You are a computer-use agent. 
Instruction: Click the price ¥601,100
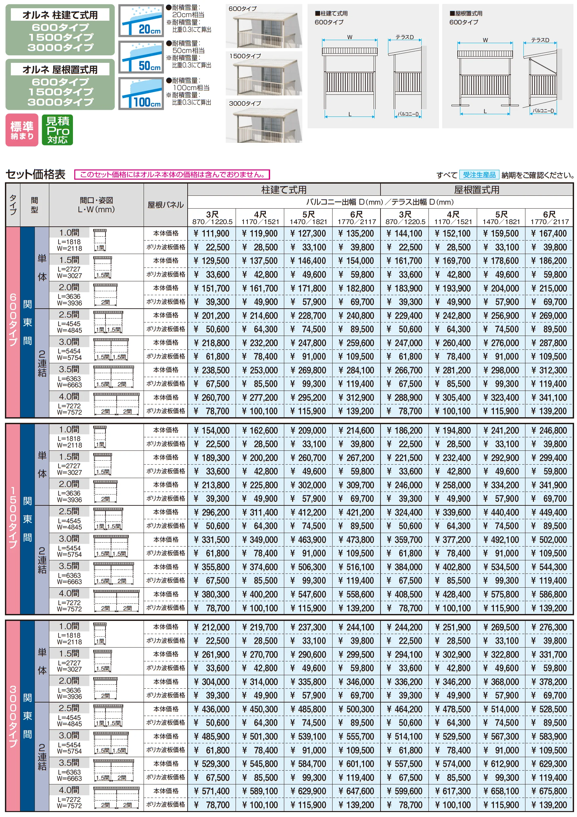tap(356, 764)
